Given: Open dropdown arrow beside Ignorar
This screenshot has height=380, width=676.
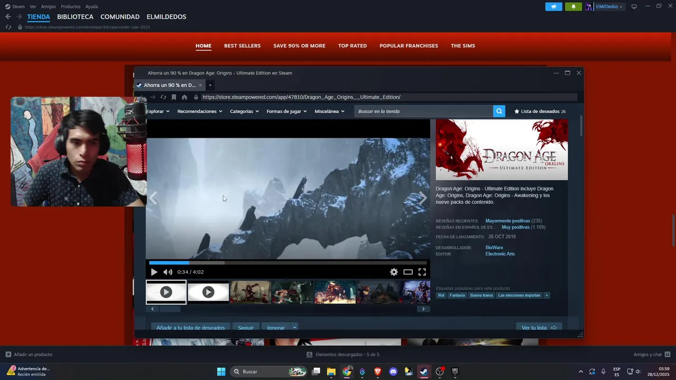Looking at the screenshot, I should (295, 328).
